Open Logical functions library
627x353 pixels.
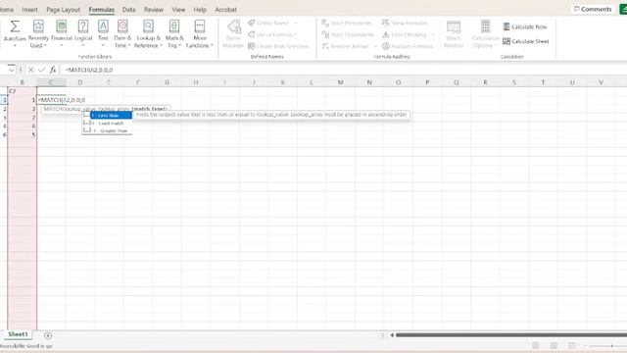[83, 34]
